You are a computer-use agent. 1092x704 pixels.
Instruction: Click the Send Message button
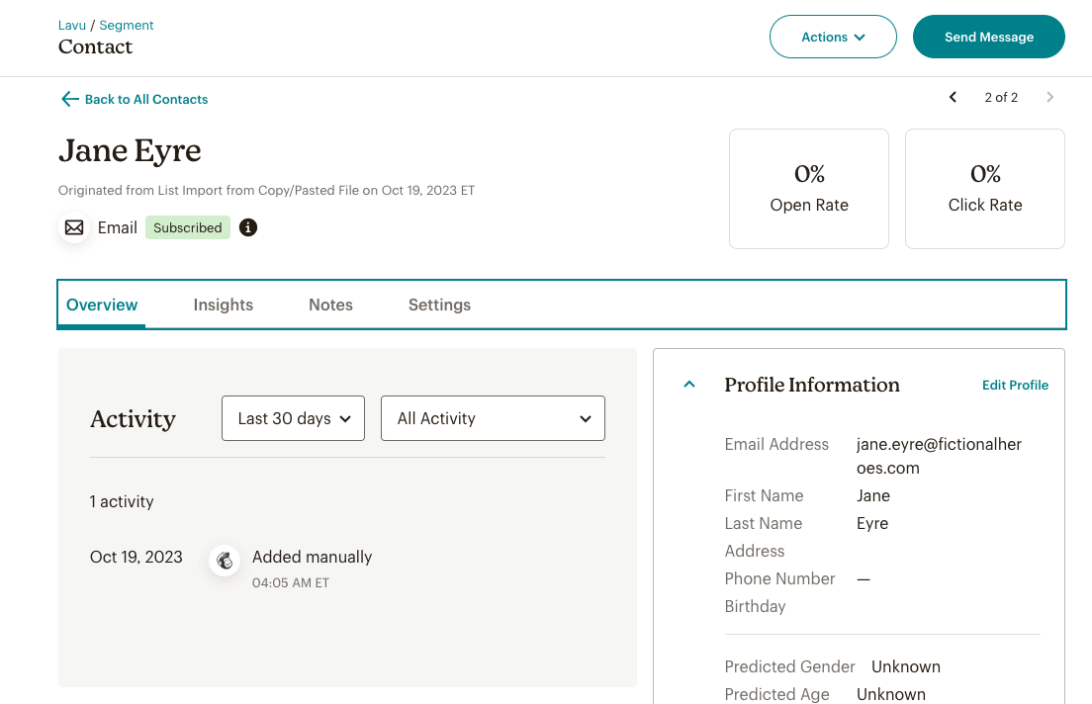(x=989, y=37)
